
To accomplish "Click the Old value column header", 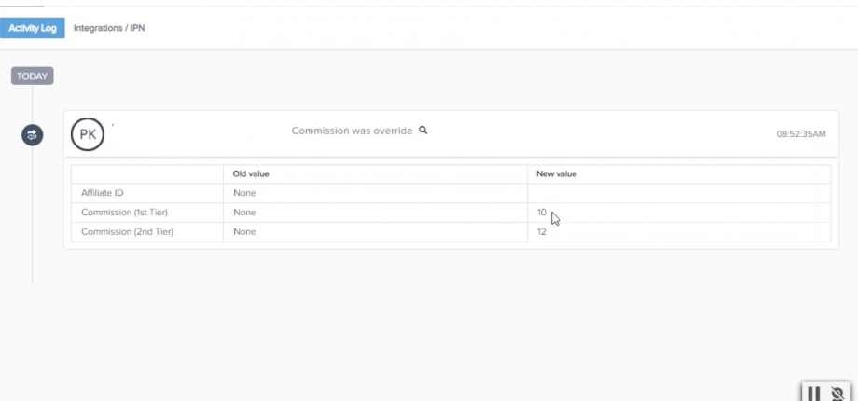I will (251, 174).
